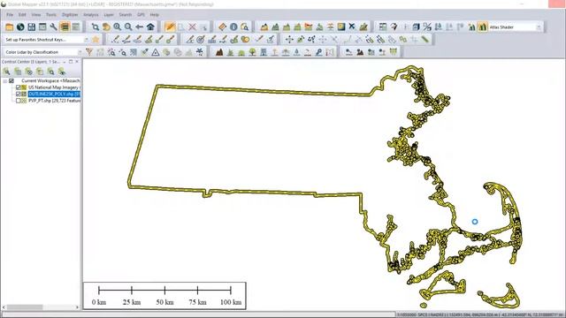Open the Help menu
The width and height of the screenshot is (566, 318).
click(155, 15)
